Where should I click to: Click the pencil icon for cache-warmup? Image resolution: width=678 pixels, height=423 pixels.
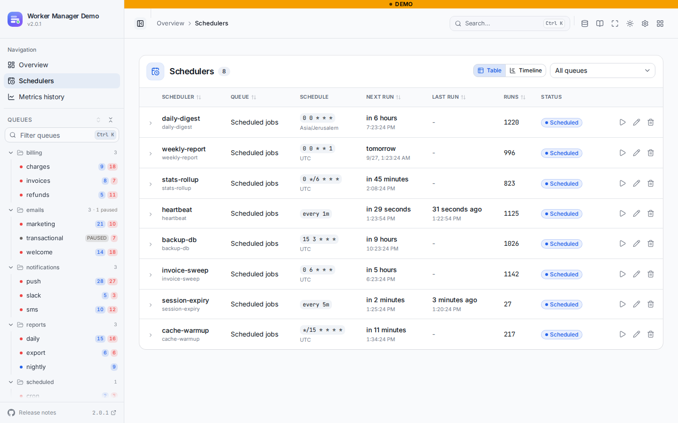pos(637,334)
